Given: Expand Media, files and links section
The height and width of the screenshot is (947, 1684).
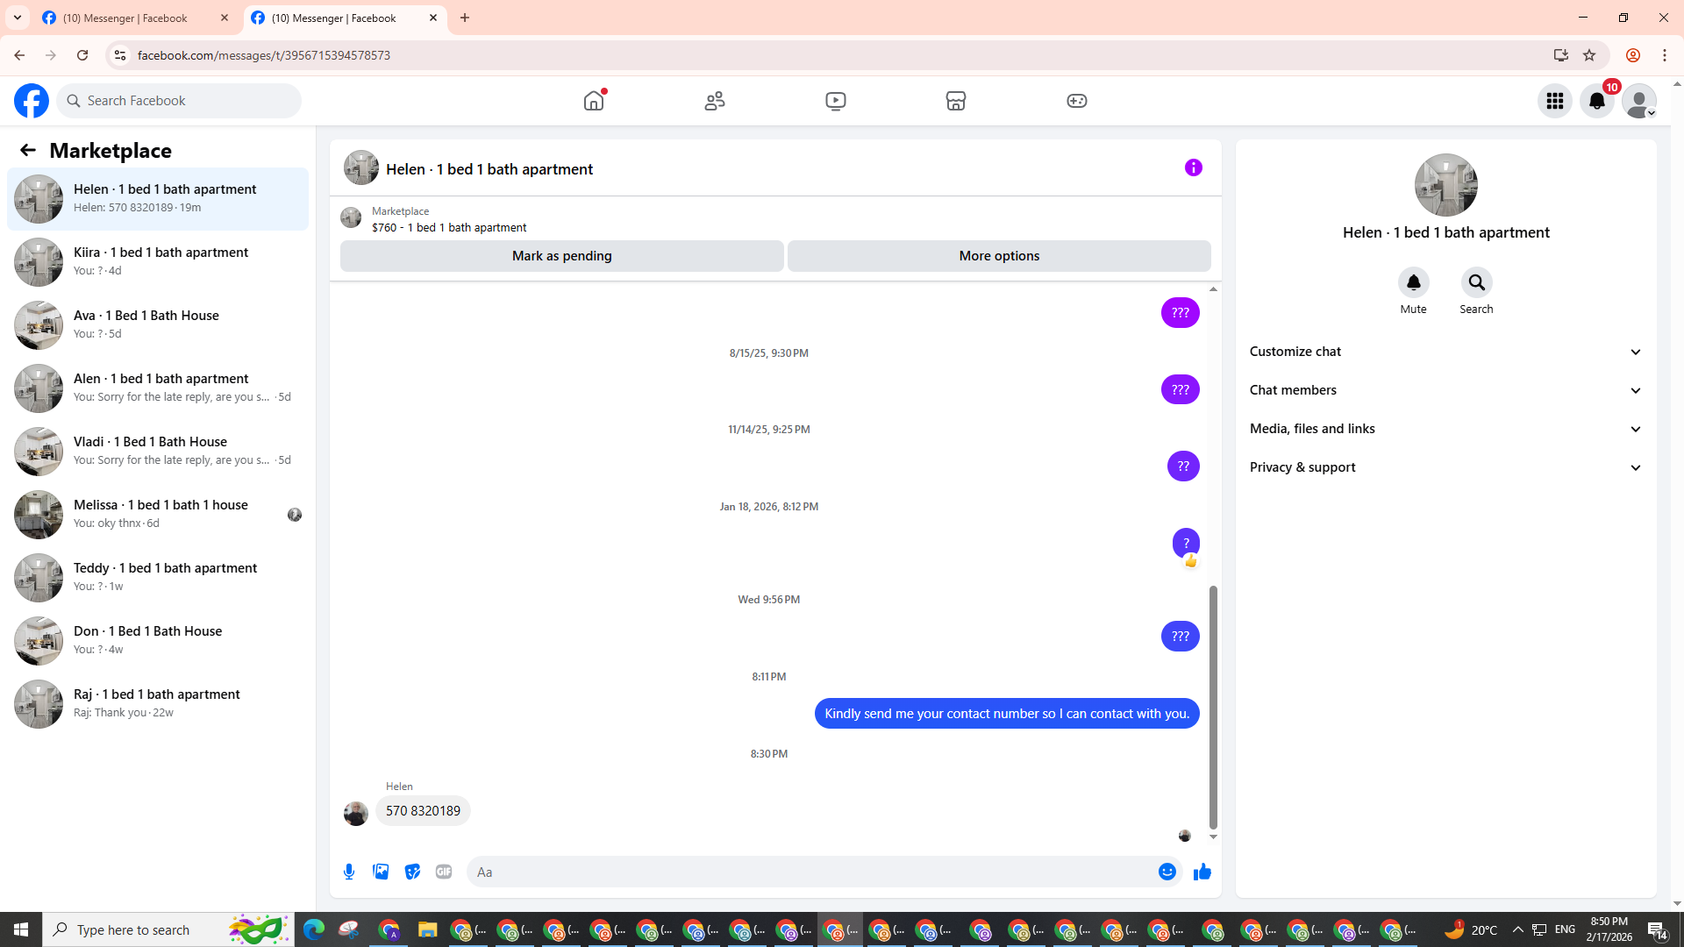Looking at the screenshot, I should [x=1445, y=429].
